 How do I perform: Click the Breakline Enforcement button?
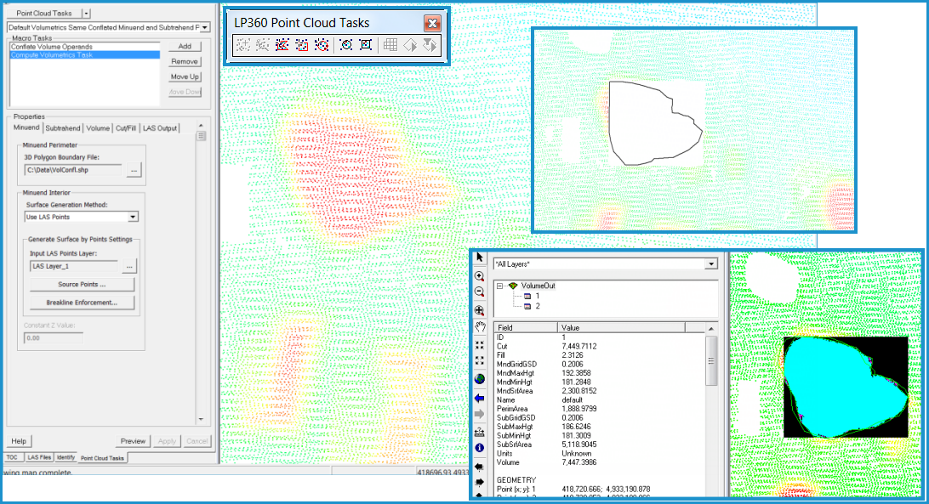click(82, 303)
